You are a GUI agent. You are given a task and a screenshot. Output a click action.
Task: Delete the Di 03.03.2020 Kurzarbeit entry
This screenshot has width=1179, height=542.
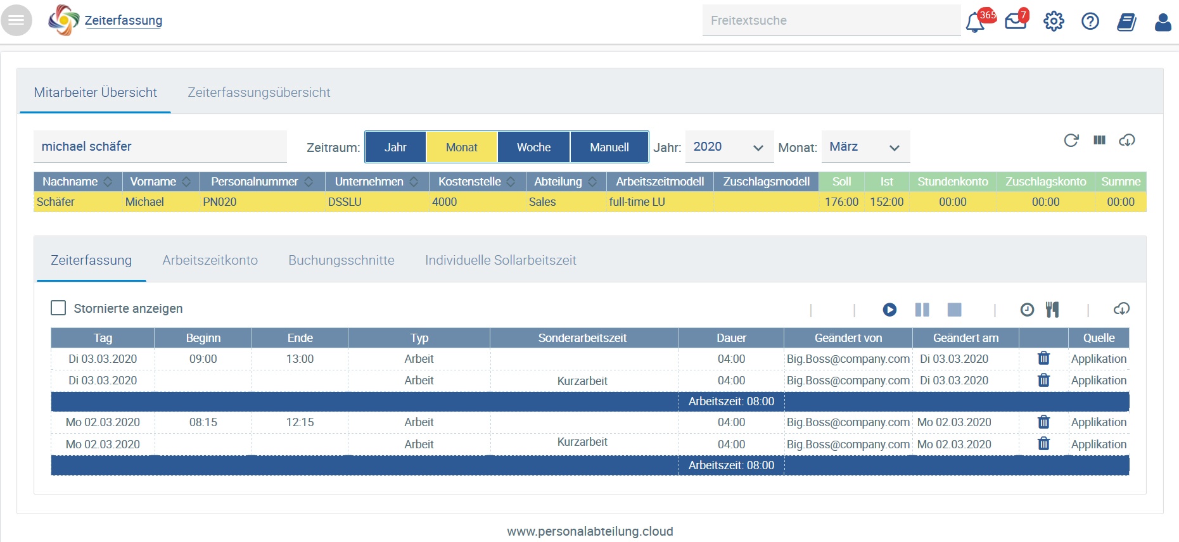[1044, 380]
